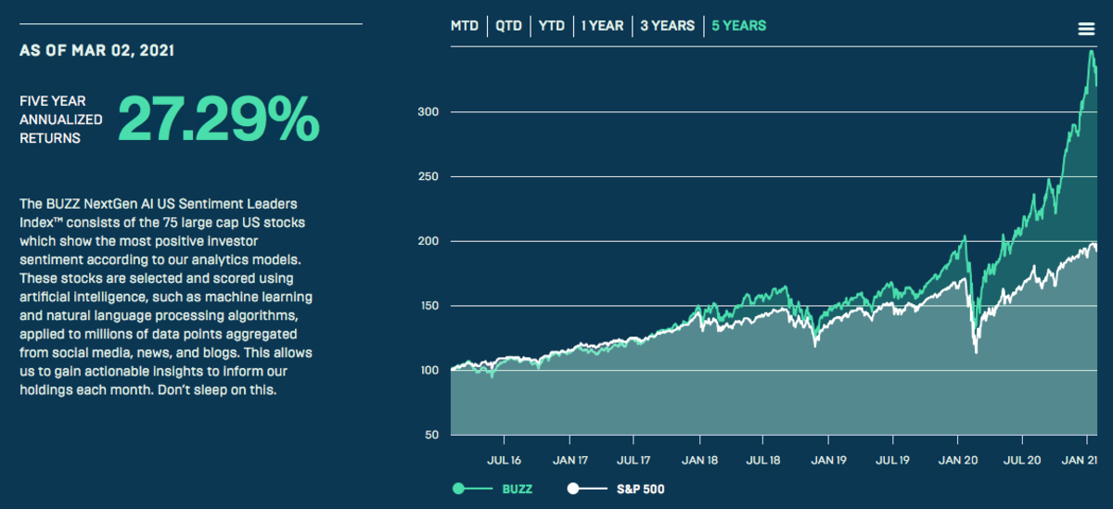Click the JAN 18 x-axis label
This screenshot has height=509, width=1113.
tap(698, 459)
